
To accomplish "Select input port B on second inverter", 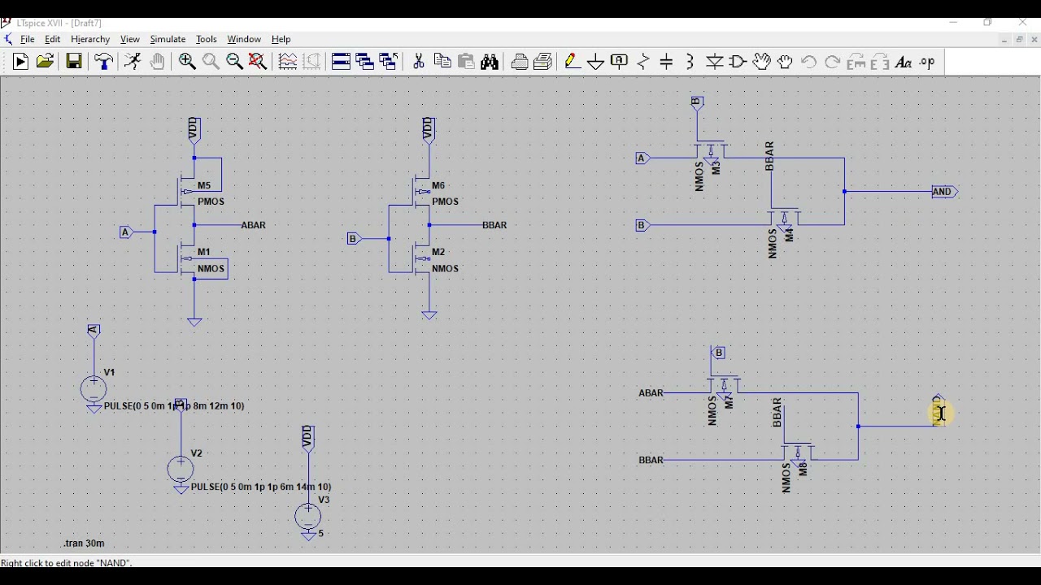I will point(353,239).
